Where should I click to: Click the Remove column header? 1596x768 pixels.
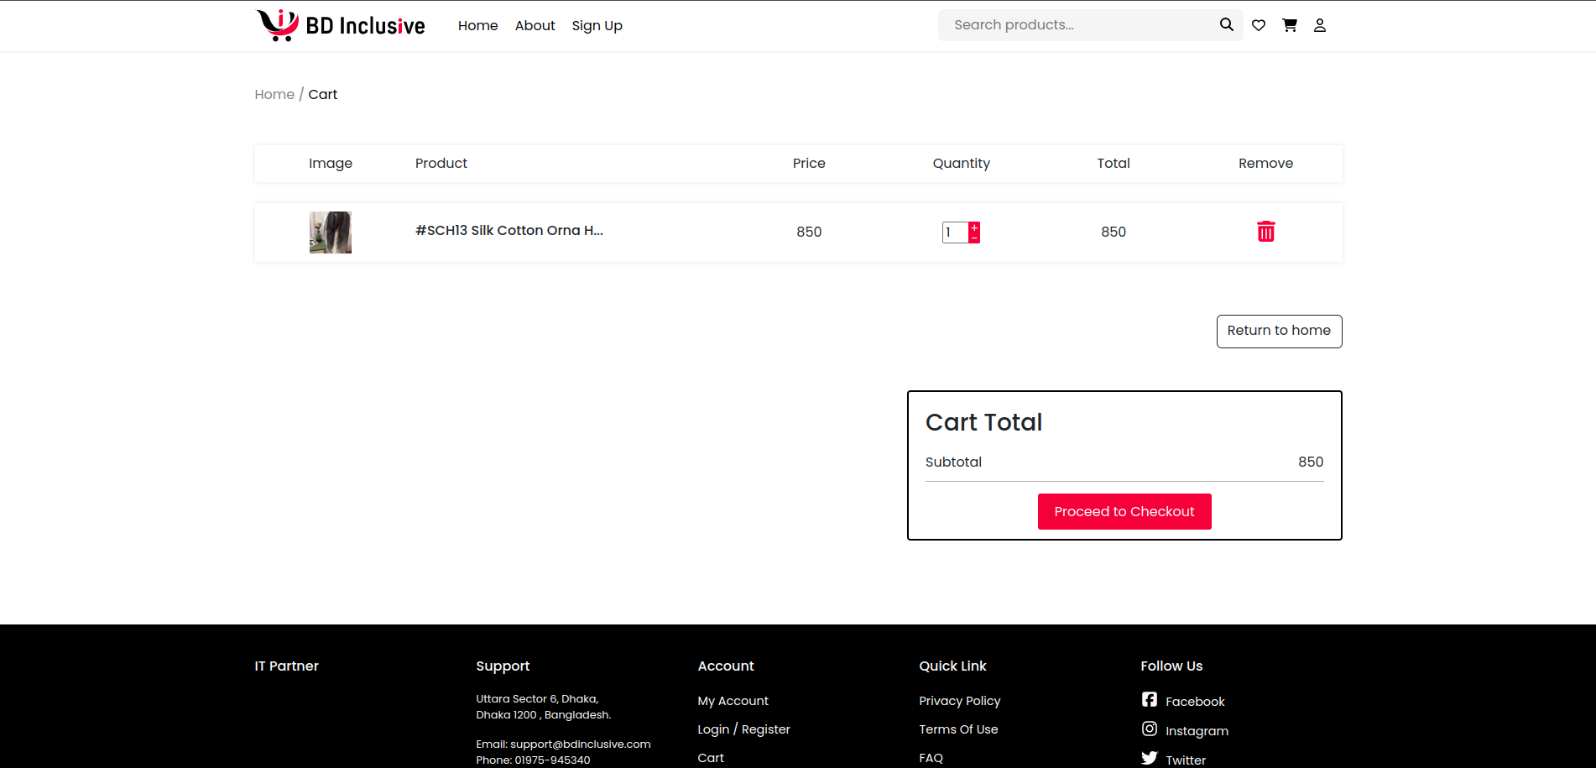click(1266, 164)
